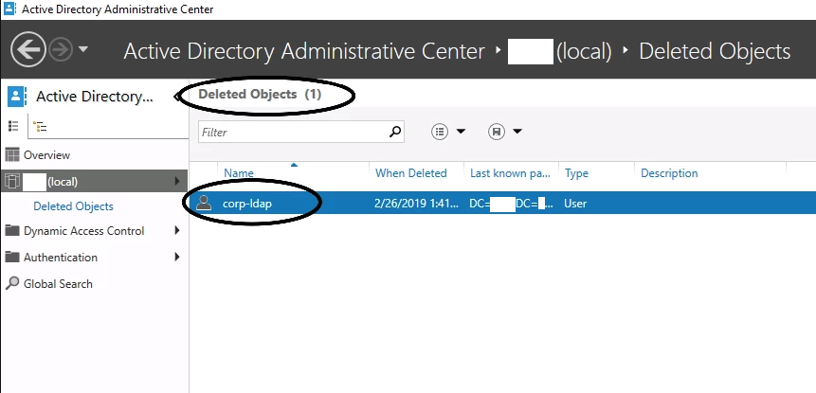Click Deleted Objects in breadcrumb
This screenshot has width=816, height=393.
point(715,51)
